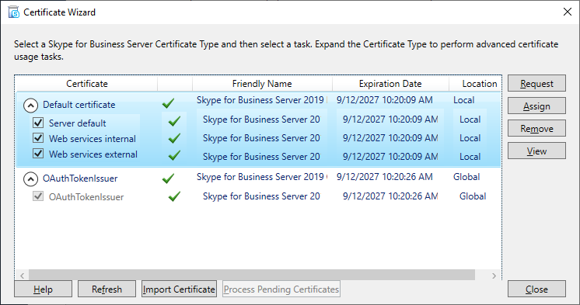Image resolution: width=580 pixels, height=305 pixels.
Task: Open certificate details with View button
Action: pyautogui.click(x=536, y=151)
